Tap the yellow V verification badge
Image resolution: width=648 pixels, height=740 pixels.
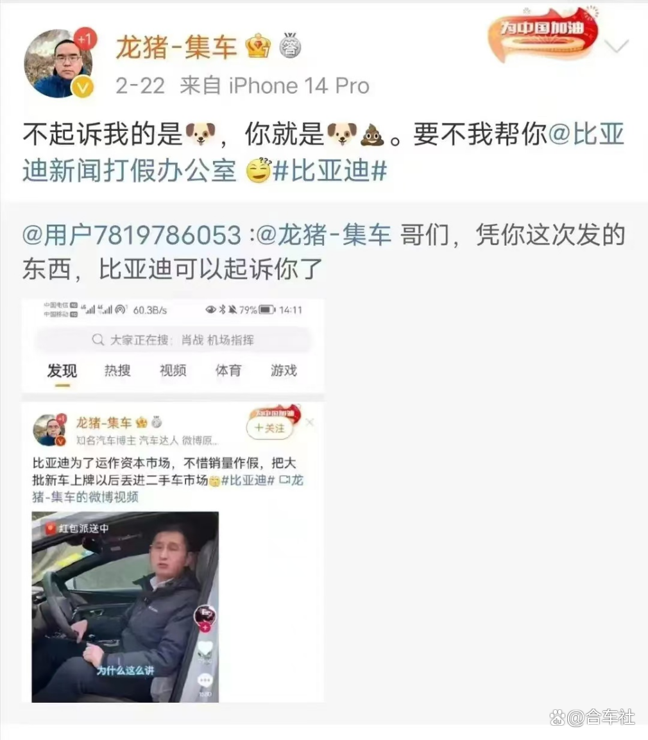pos(83,87)
